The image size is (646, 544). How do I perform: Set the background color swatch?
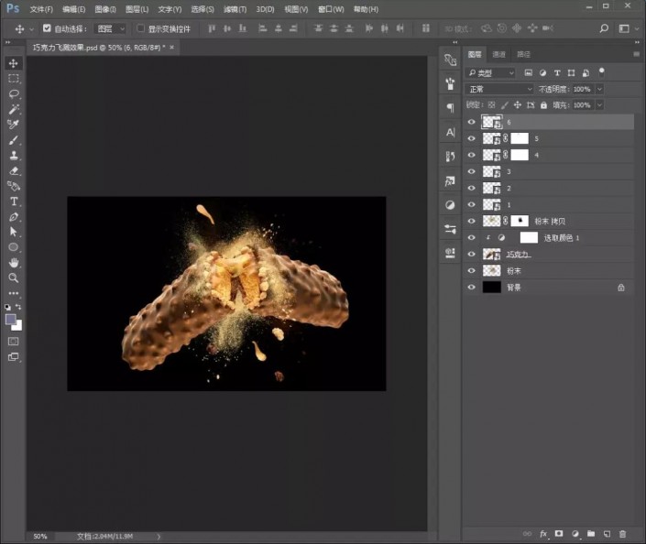point(18,326)
